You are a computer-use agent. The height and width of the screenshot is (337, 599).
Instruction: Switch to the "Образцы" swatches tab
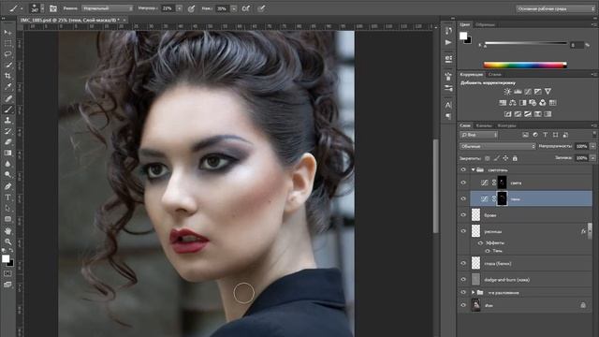pyautogui.click(x=485, y=24)
